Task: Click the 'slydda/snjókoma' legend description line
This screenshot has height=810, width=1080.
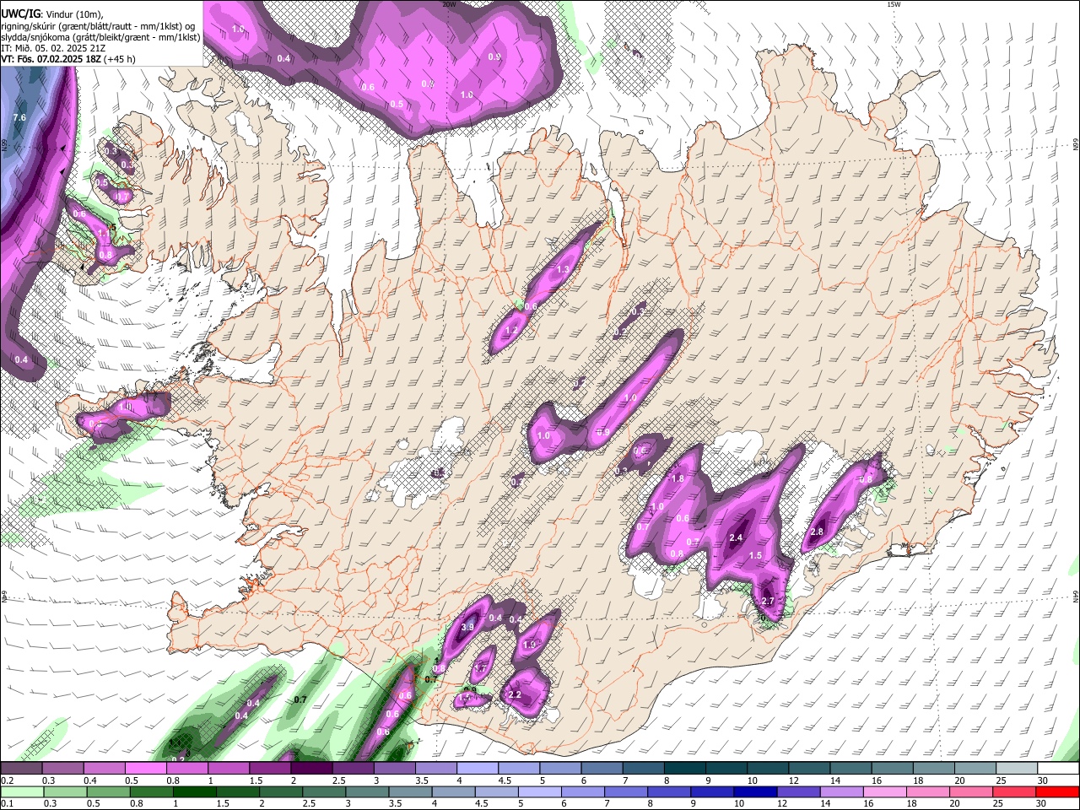Action: pyautogui.click(x=100, y=37)
